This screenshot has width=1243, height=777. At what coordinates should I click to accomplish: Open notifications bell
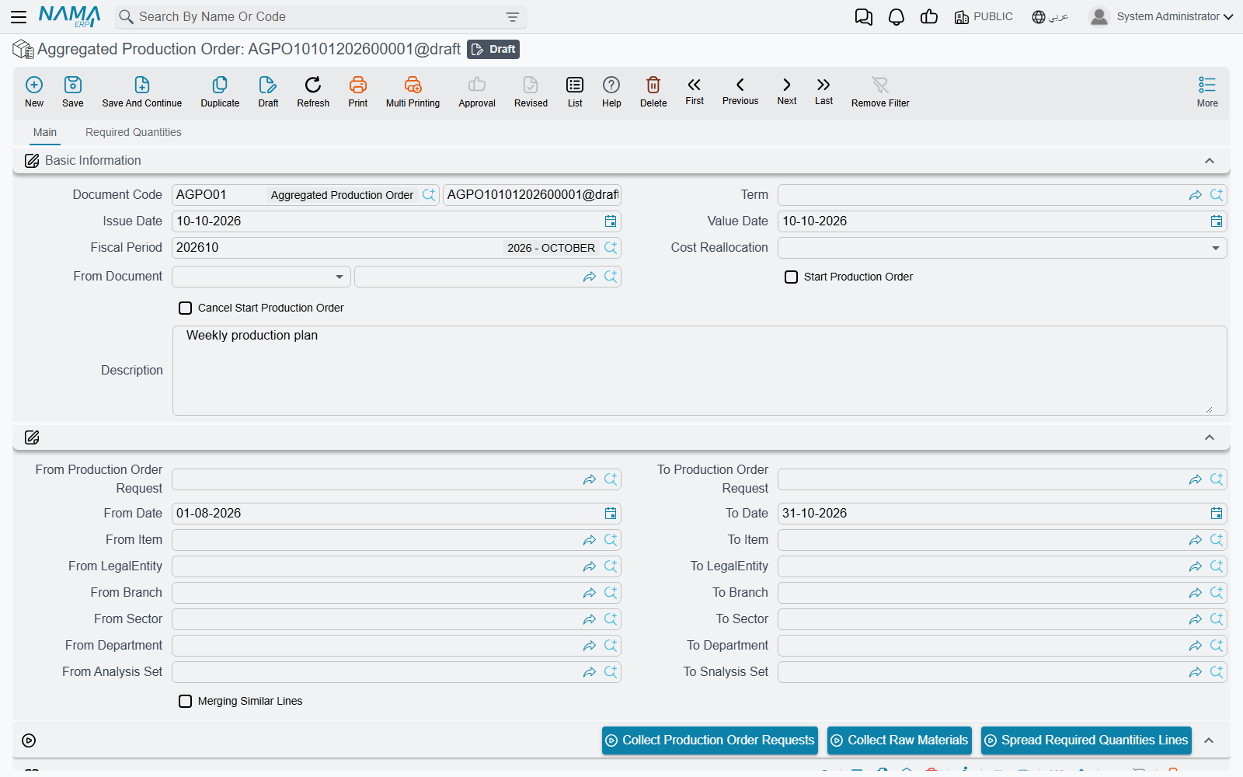tap(897, 17)
